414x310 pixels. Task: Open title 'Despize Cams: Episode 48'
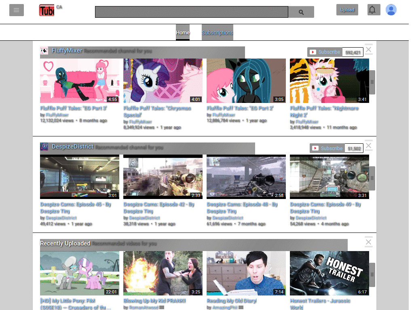[242, 207]
